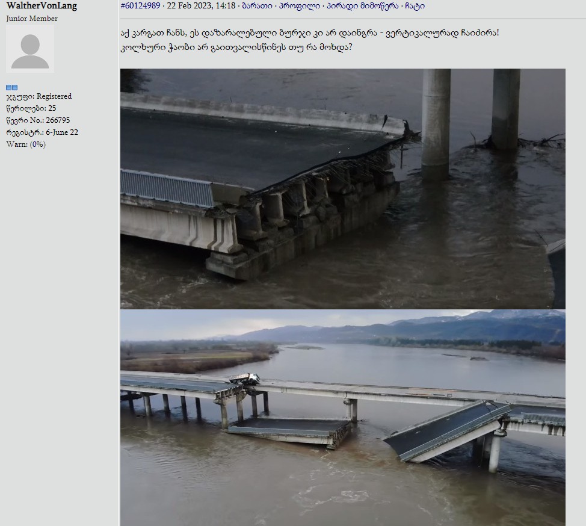Click the member number 266795 line
The width and height of the screenshot is (586, 526).
(38, 120)
